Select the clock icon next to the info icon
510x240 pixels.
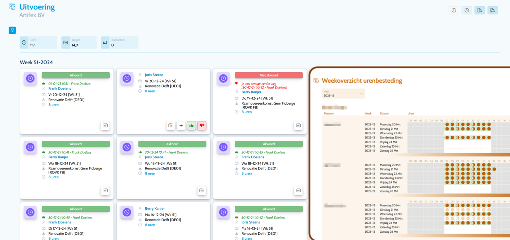pyautogui.click(x=467, y=10)
